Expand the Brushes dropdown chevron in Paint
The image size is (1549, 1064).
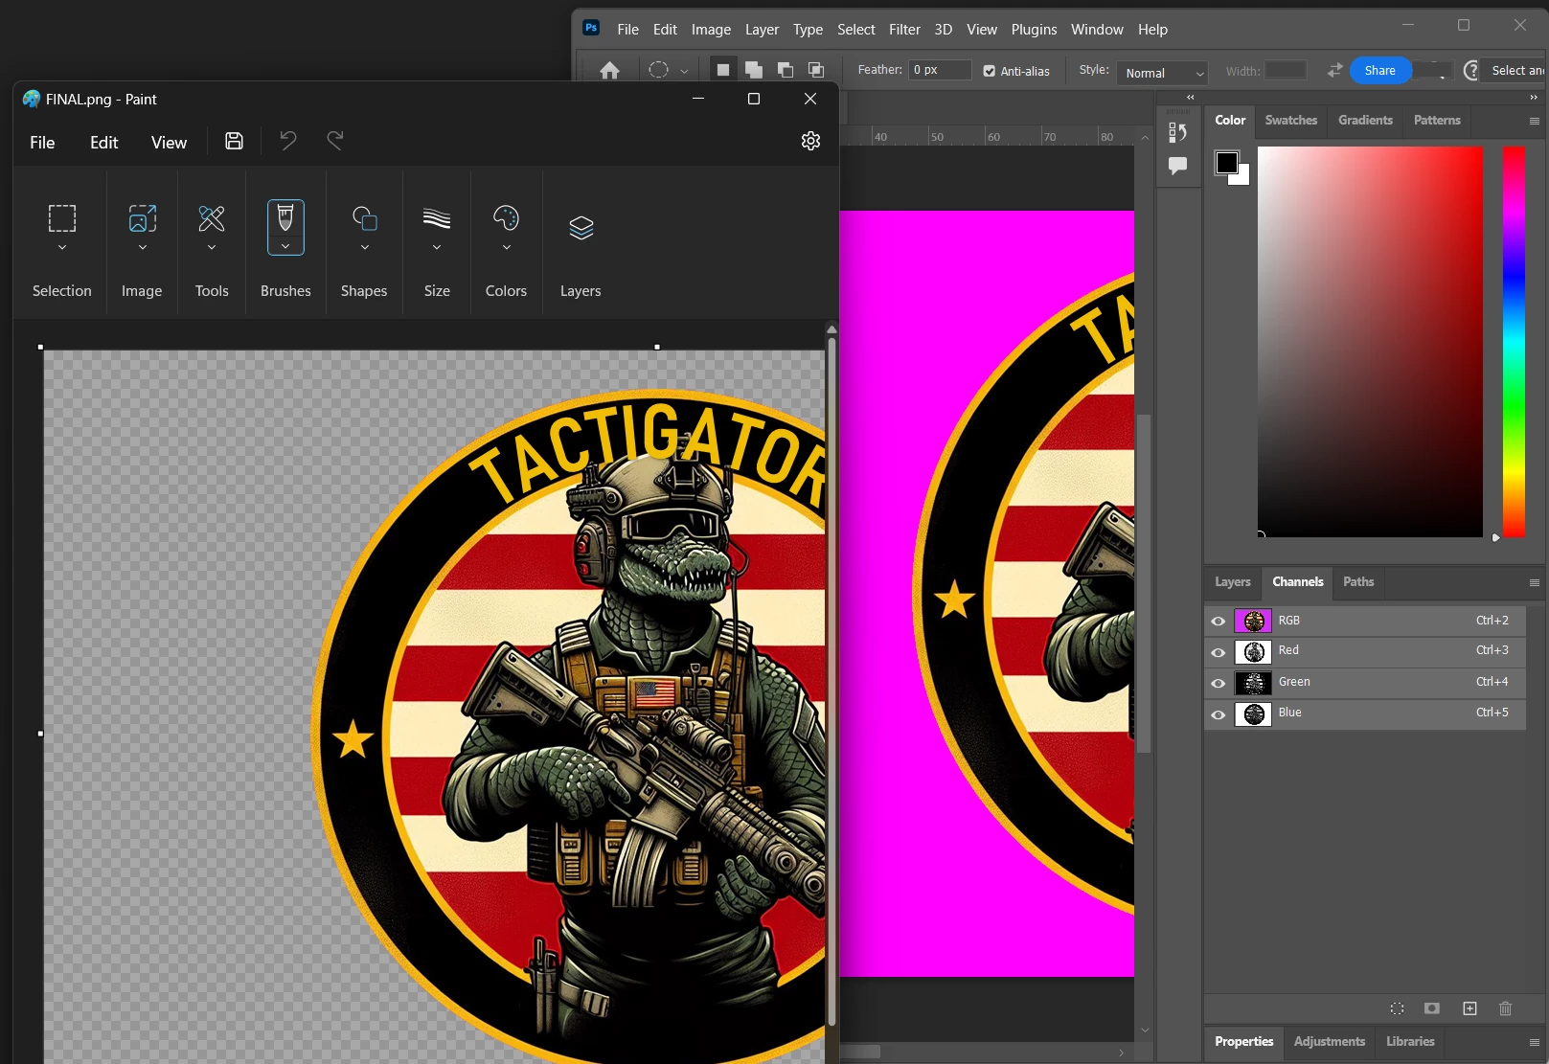tap(285, 246)
